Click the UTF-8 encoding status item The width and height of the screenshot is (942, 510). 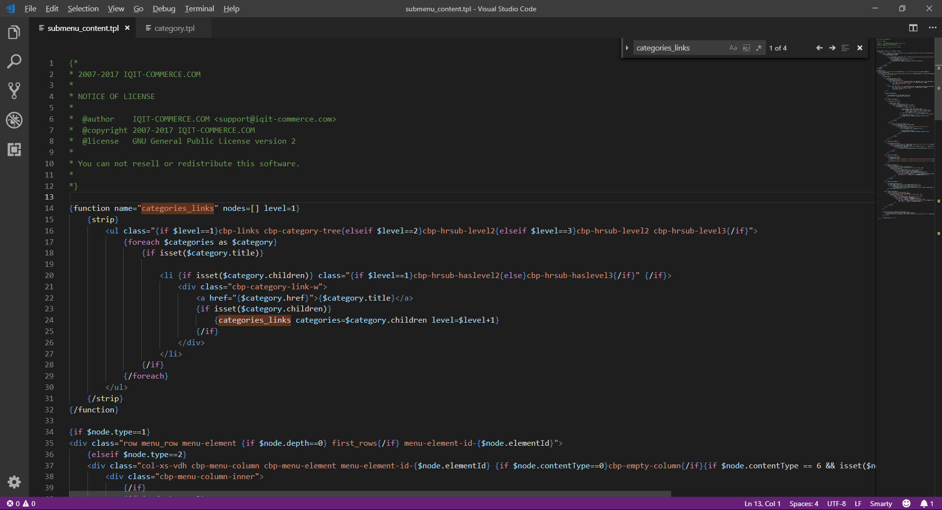coord(836,504)
